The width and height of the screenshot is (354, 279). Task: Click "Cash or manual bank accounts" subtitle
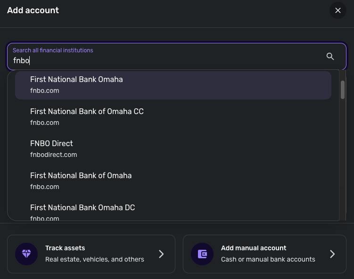coord(268,259)
